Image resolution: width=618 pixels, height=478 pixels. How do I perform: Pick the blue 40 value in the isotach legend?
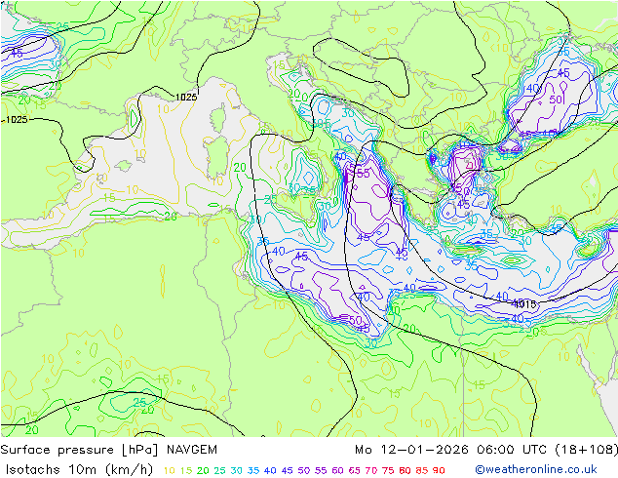[270, 470]
